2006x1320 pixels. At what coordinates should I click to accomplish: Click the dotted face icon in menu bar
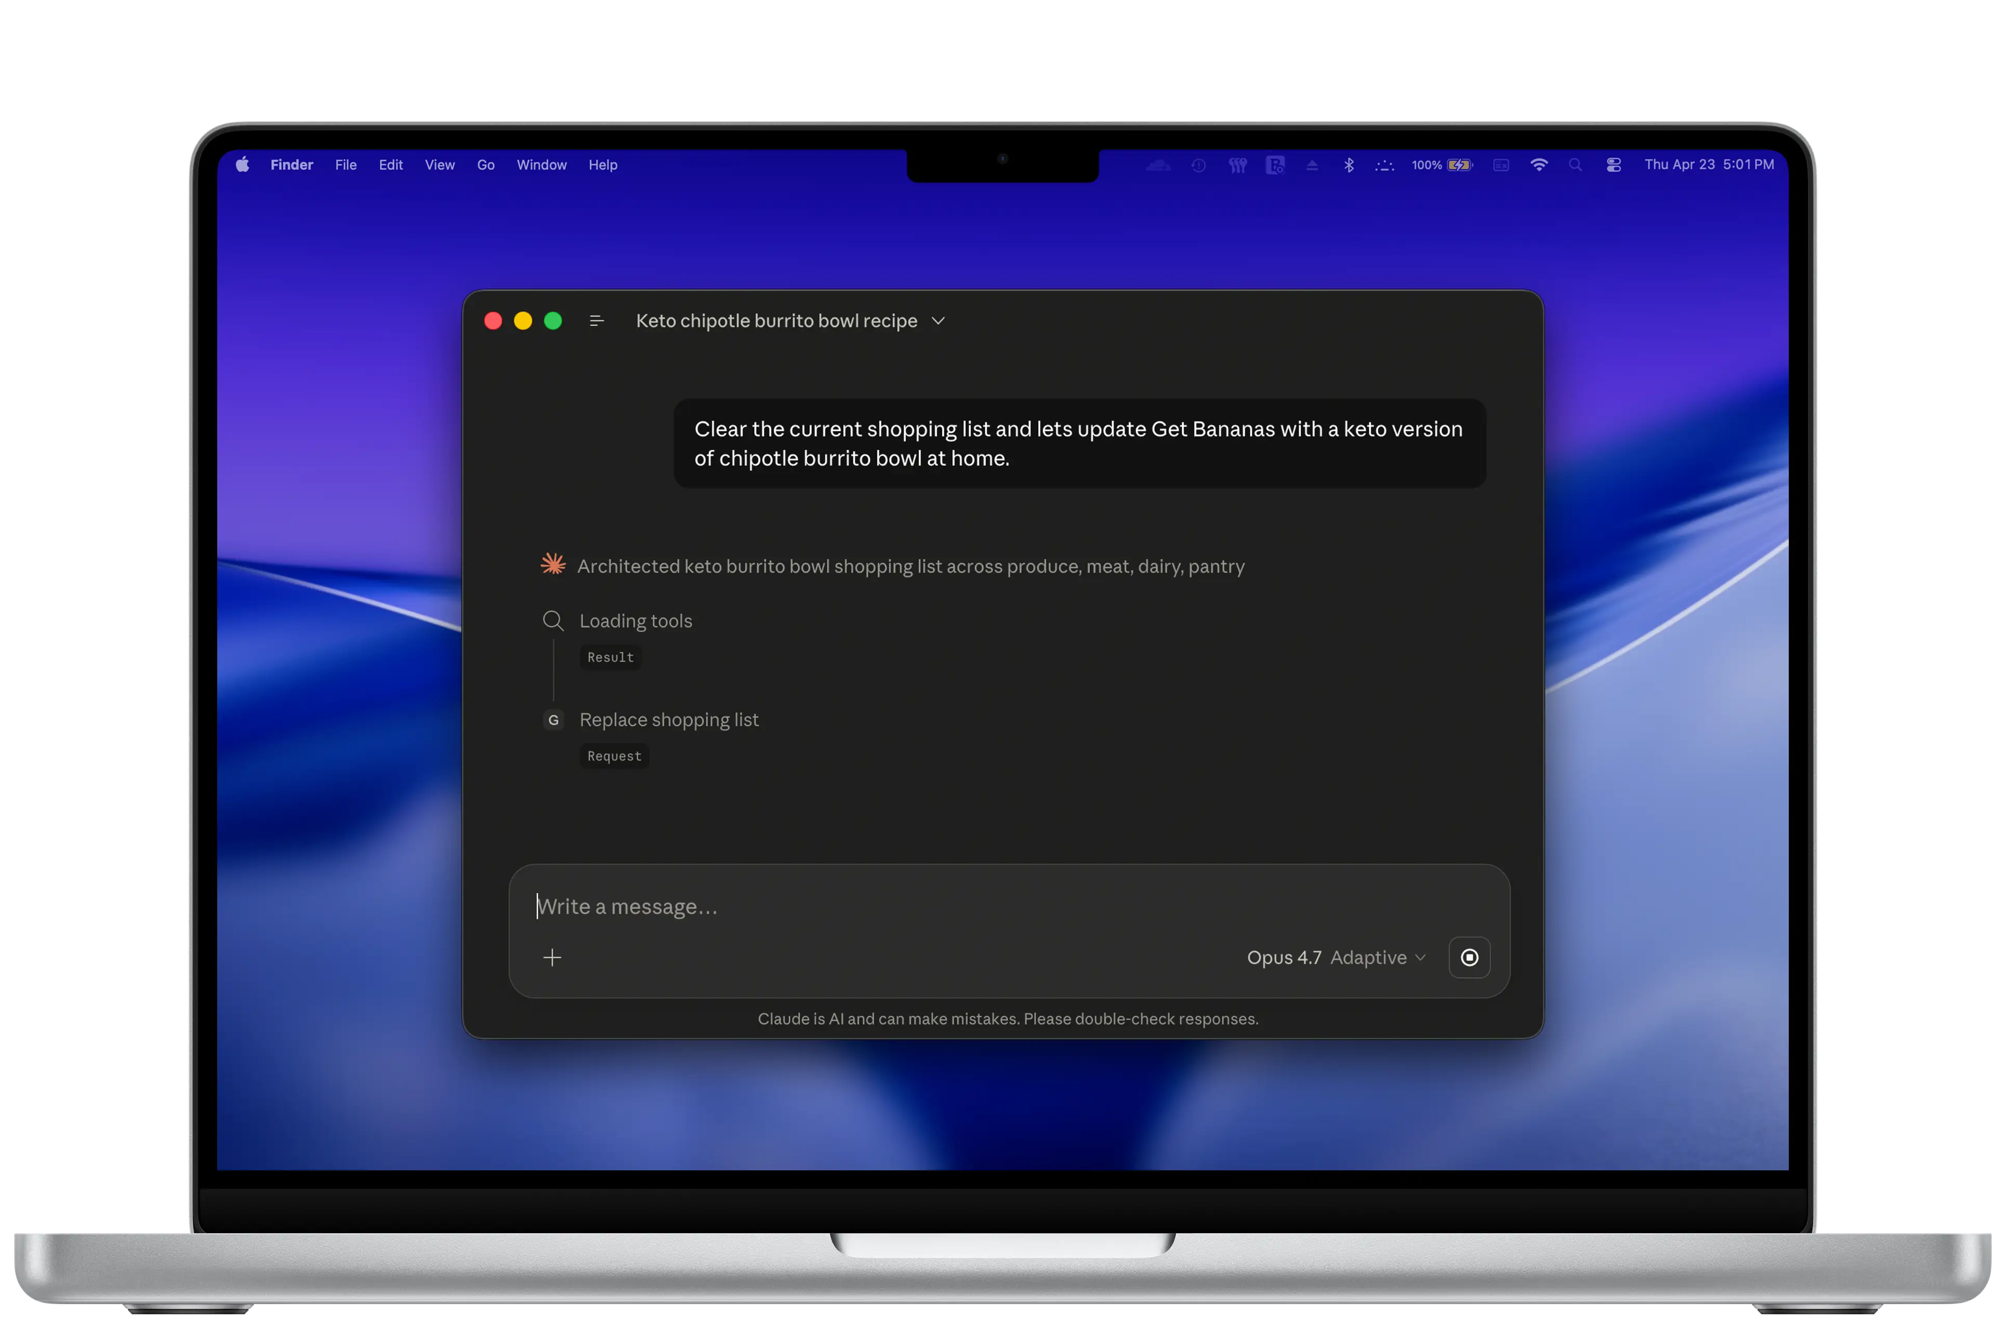pyautogui.click(x=1384, y=165)
